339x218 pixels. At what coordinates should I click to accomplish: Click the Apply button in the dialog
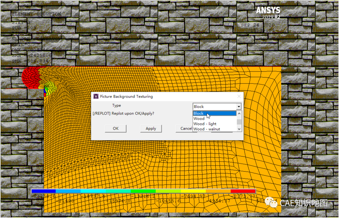tap(151, 129)
